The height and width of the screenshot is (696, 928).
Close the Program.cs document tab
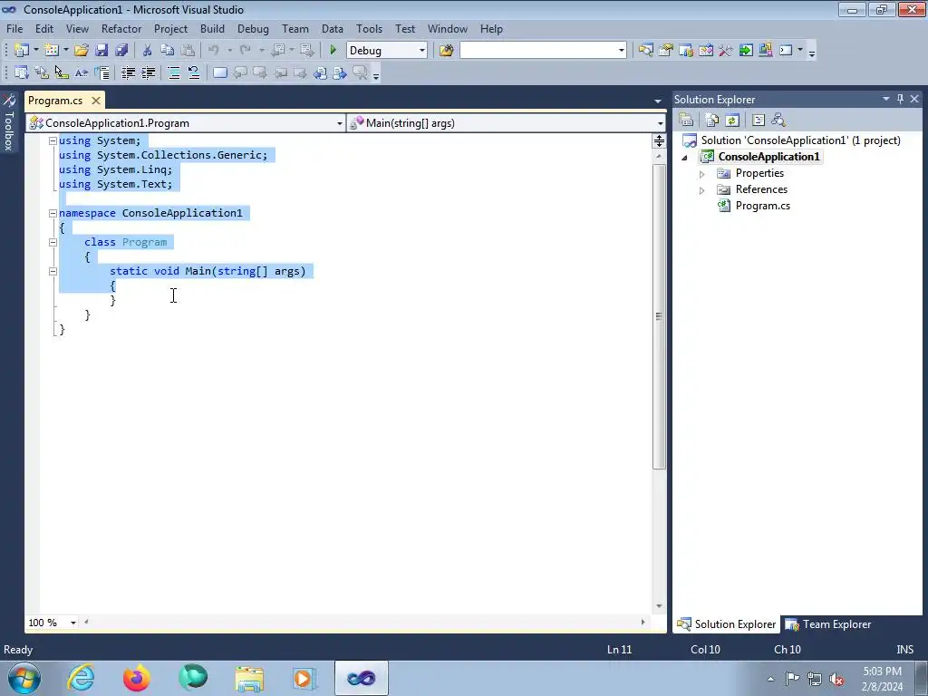pyautogui.click(x=96, y=101)
